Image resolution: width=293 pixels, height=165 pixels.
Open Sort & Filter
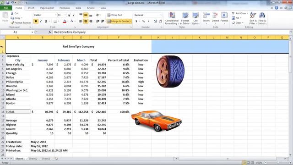(253, 18)
